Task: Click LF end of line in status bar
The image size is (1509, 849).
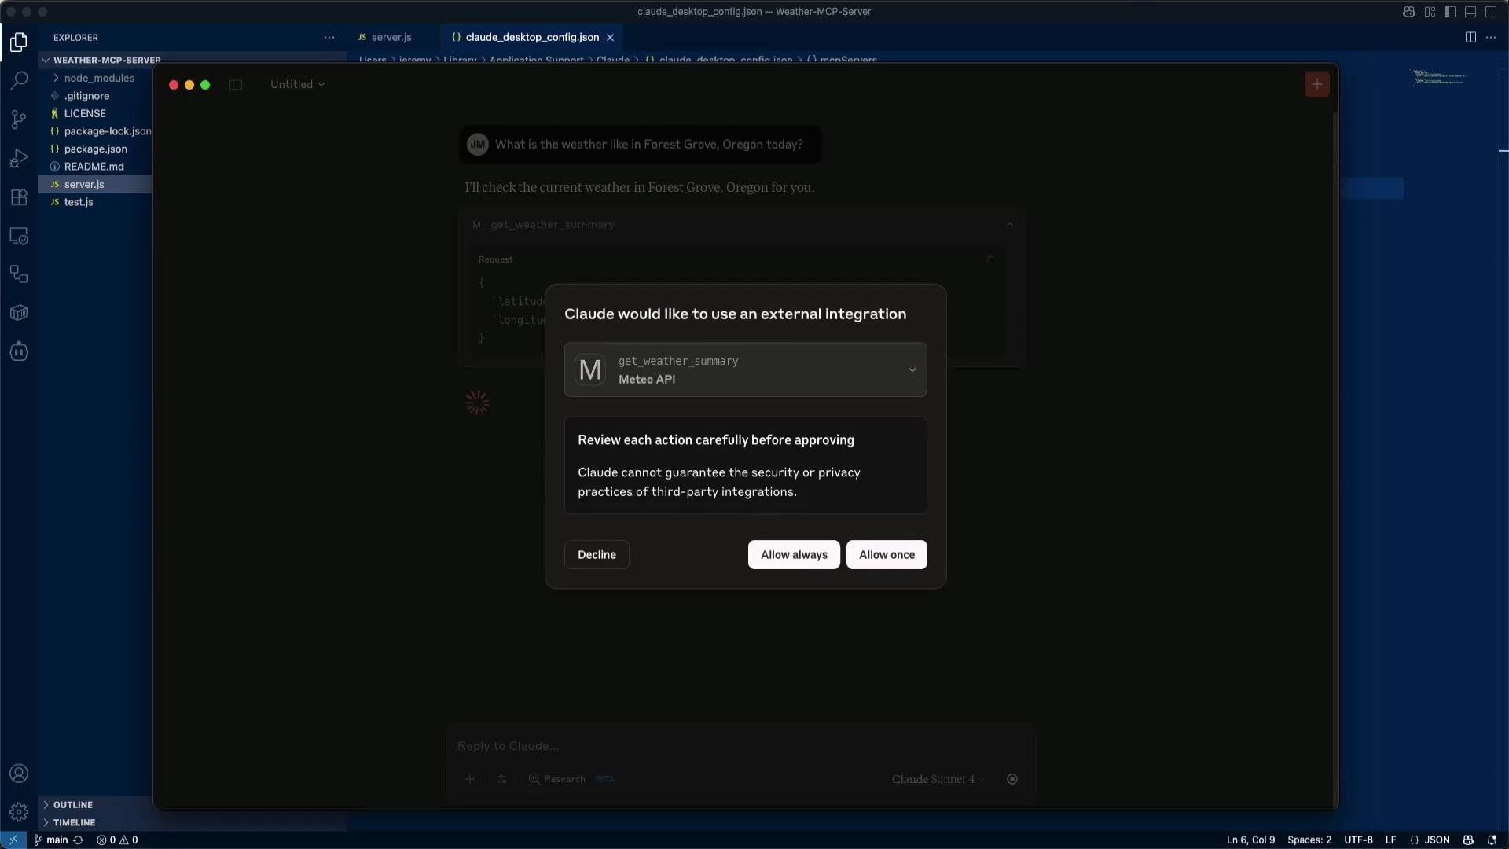Action: (1390, 840)
